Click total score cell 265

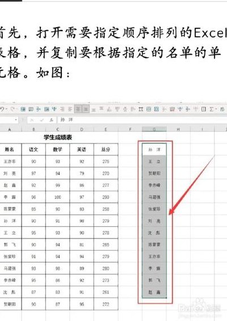point(106,244)
